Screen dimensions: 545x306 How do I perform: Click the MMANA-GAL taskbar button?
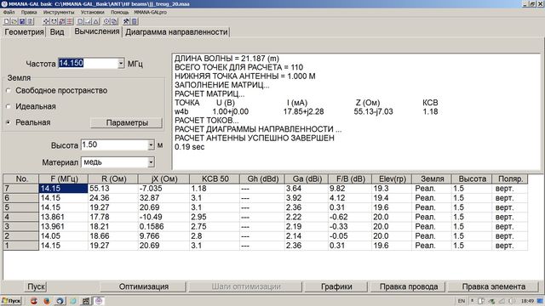tap(99, 301)
